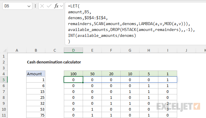This screenshot has height=118, width=206.
Task: Select amount cell with value 75
Action: pos(36,115)
